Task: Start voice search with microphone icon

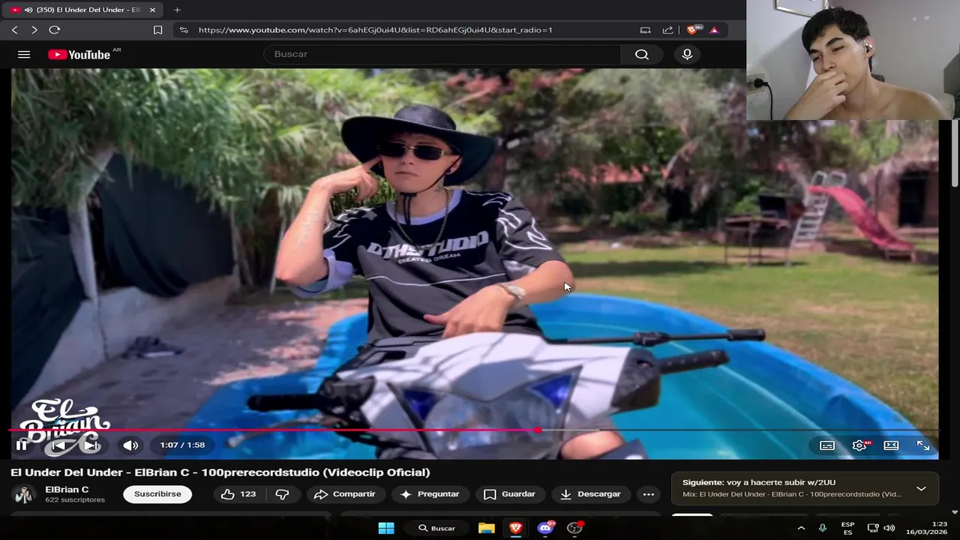Action: [687, 54]
